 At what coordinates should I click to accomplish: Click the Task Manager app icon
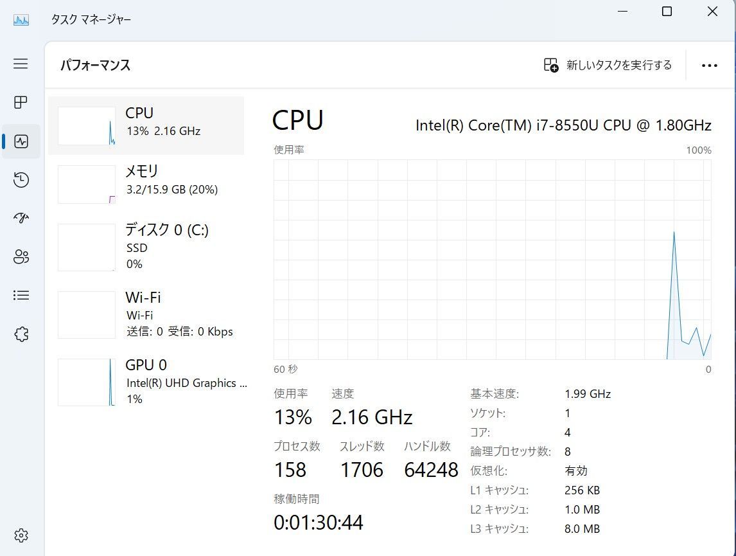(x=19, y=19)
